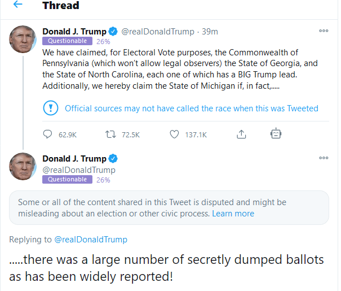Expand the more options menu on second tweet

click(x=324, y=158)
